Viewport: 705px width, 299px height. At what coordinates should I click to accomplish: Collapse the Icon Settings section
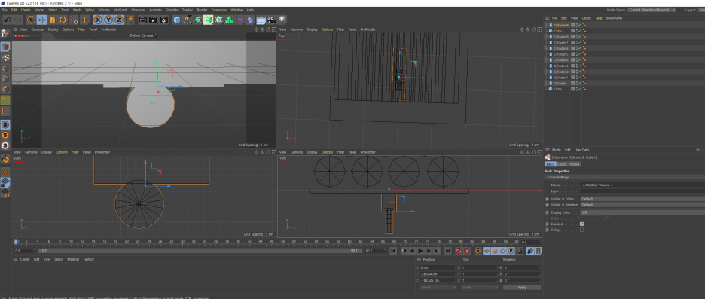click(x=559, y=178)
